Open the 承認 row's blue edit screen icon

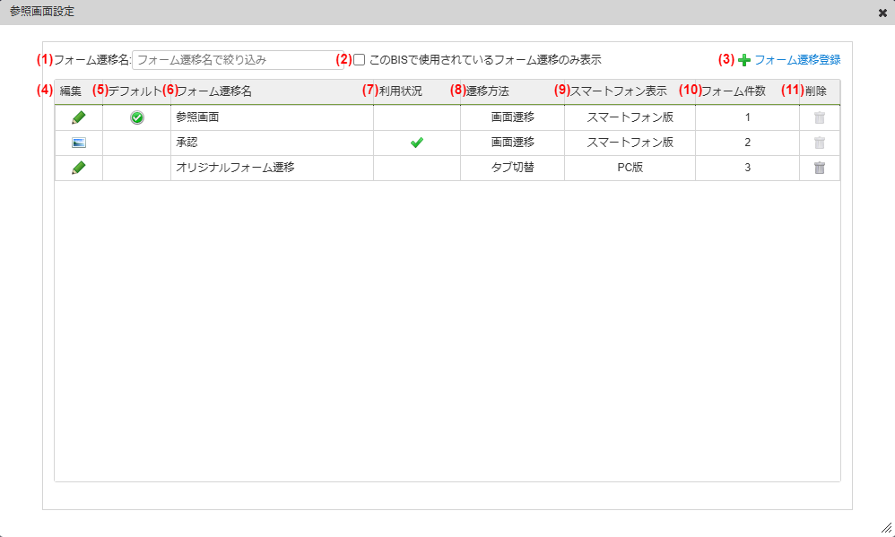[79, 143]
